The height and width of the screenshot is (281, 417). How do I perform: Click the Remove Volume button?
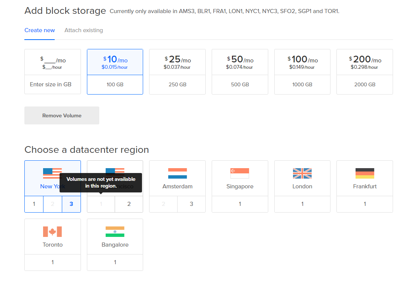click(61, 115)
